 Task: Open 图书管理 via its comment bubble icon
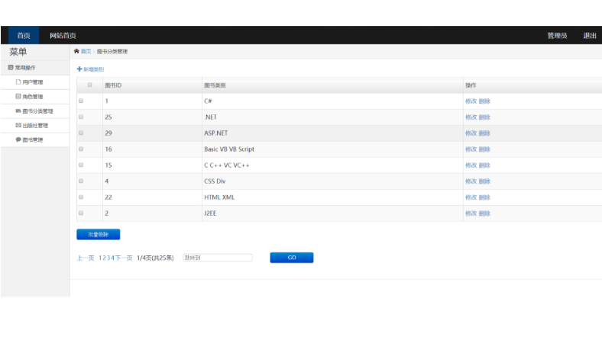[18, 139]
